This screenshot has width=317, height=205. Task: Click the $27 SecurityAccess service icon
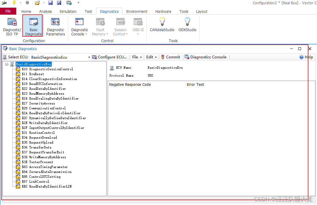pyautogui.click(x=18, y=103)
